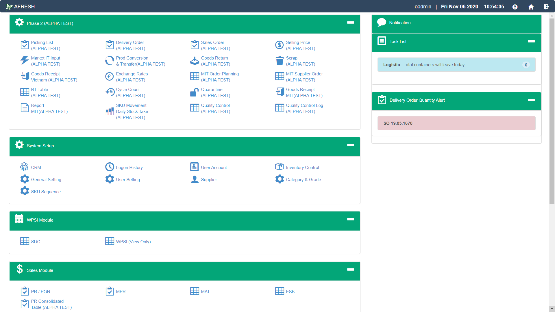
Task: Collapse the Sales Module panel
Action: 351,270
